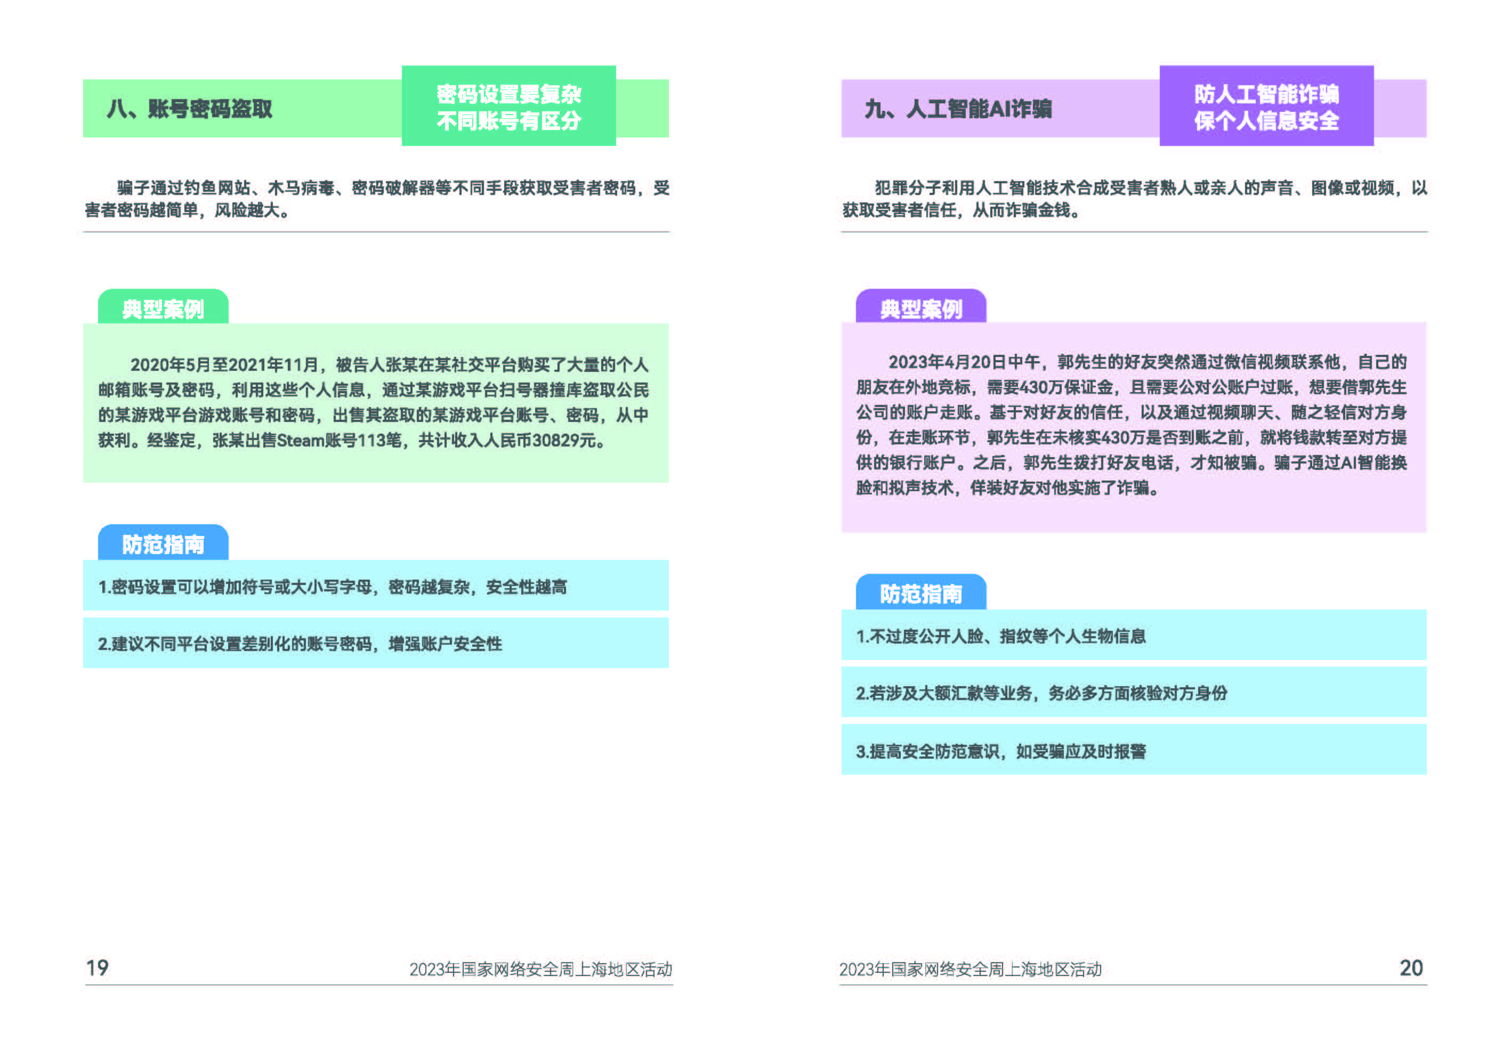Image resolution: width=1511 pixels, height=1049 pixels.
Task: Click the case text starting 2023年4月20日中午
Action: pyautogui.click(x=1131, y=425)
